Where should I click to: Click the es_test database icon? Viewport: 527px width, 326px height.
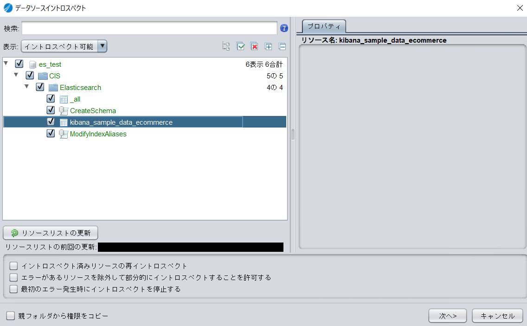click(x=32, y=64)
